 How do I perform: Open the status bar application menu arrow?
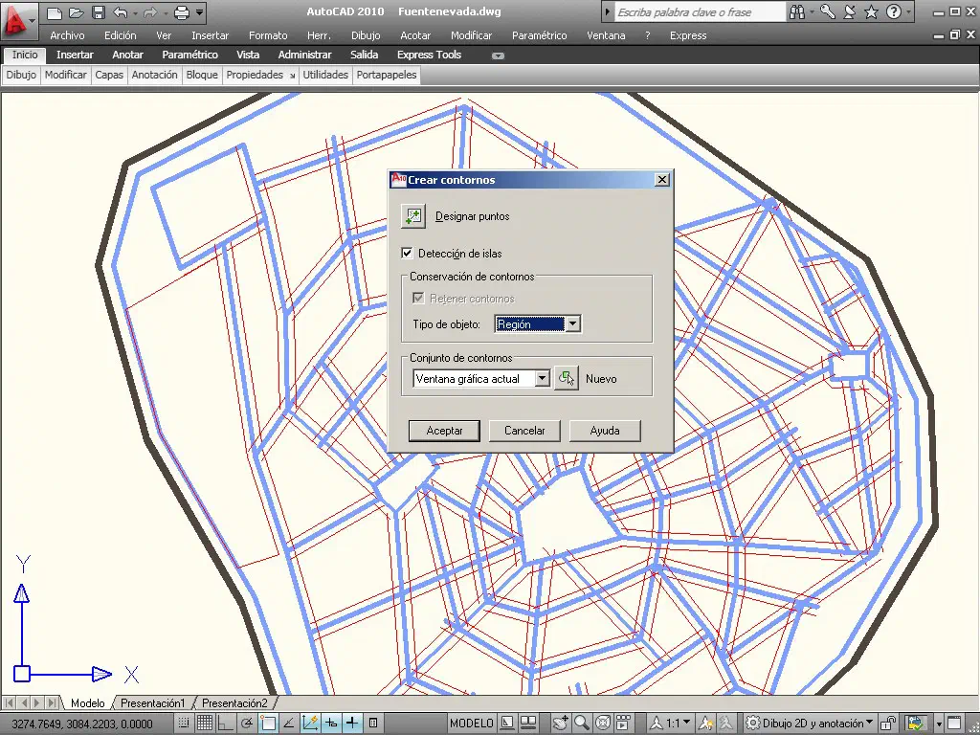click(939, 724)
